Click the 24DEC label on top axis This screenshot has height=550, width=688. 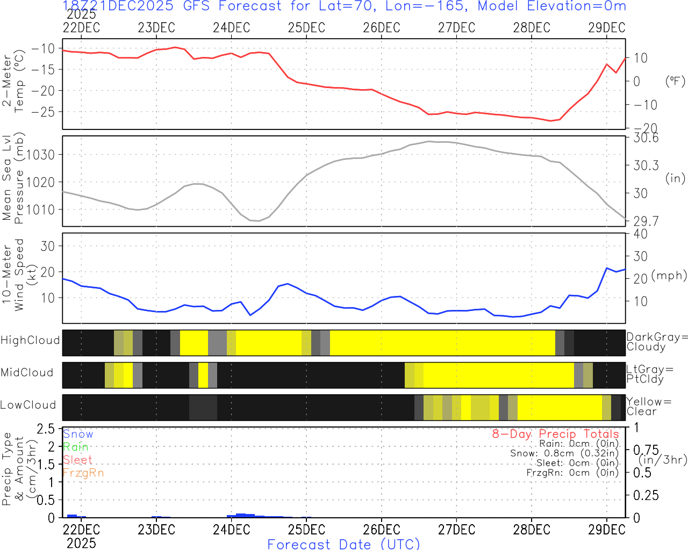click(231, 28)
